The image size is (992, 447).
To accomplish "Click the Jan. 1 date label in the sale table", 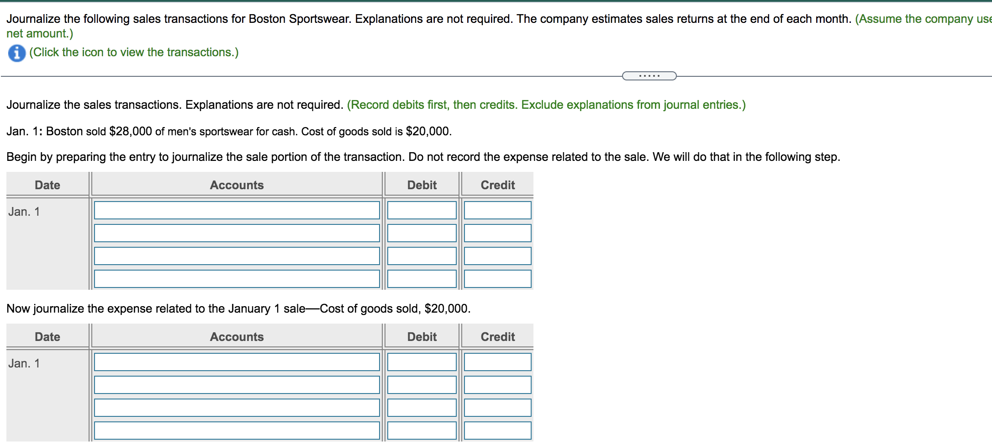I will point(25,211).
